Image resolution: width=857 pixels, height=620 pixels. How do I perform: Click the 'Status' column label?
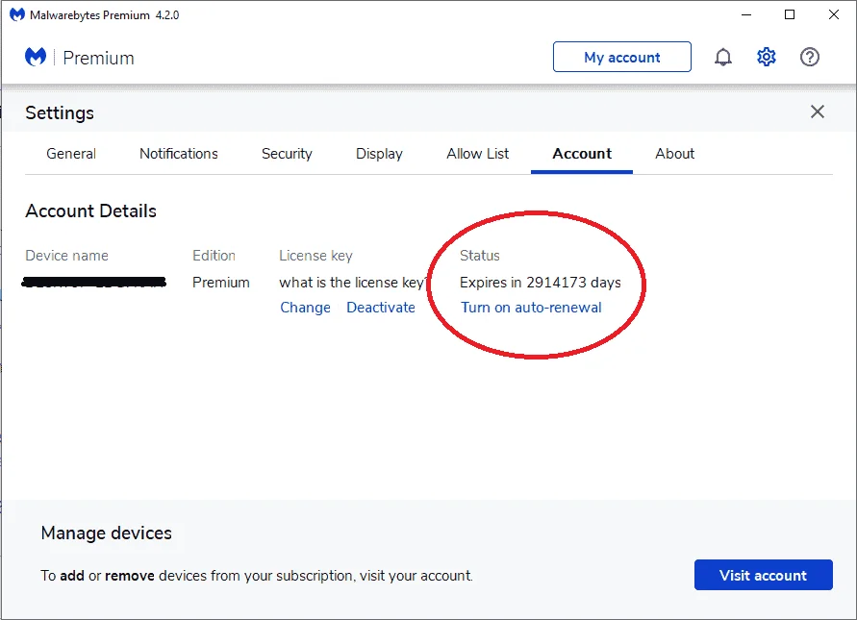pyautogui.click(x=479, y=256)
